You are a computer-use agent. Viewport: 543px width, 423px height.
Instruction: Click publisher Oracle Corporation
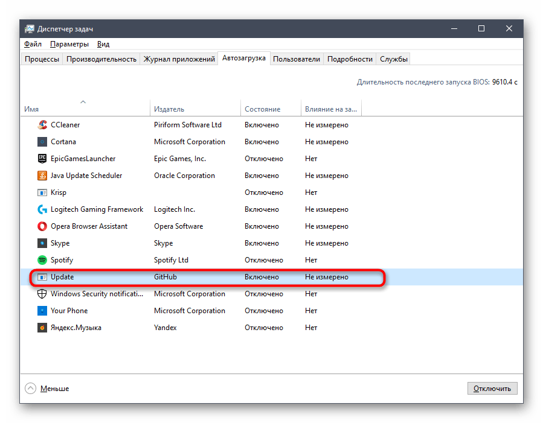pyautogui.click(x=185, y=176)
